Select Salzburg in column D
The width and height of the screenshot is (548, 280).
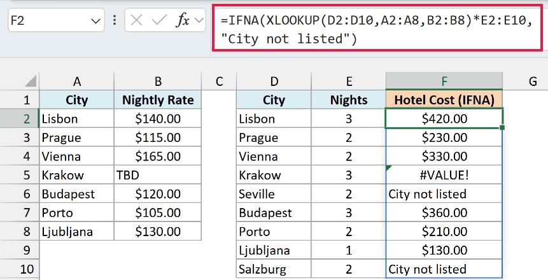(x=274, y=269)
